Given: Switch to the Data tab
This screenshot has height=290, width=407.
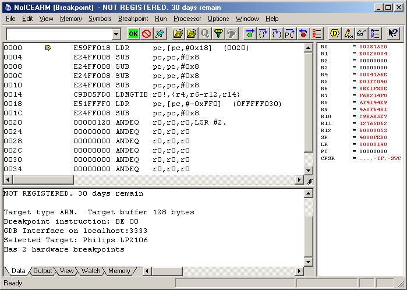Looking at the screenshot, I should (x=19, y=271).
